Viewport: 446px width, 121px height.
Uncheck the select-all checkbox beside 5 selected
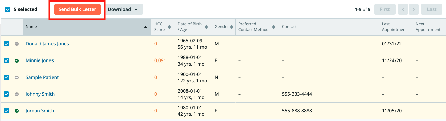point(8,9)
